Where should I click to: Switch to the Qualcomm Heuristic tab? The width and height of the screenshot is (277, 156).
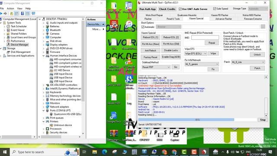tap(187, 15)
